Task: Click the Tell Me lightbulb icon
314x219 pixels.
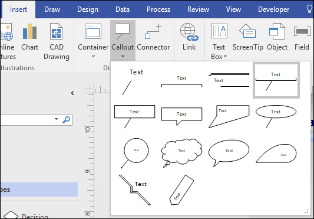Action: click(310, 9)
